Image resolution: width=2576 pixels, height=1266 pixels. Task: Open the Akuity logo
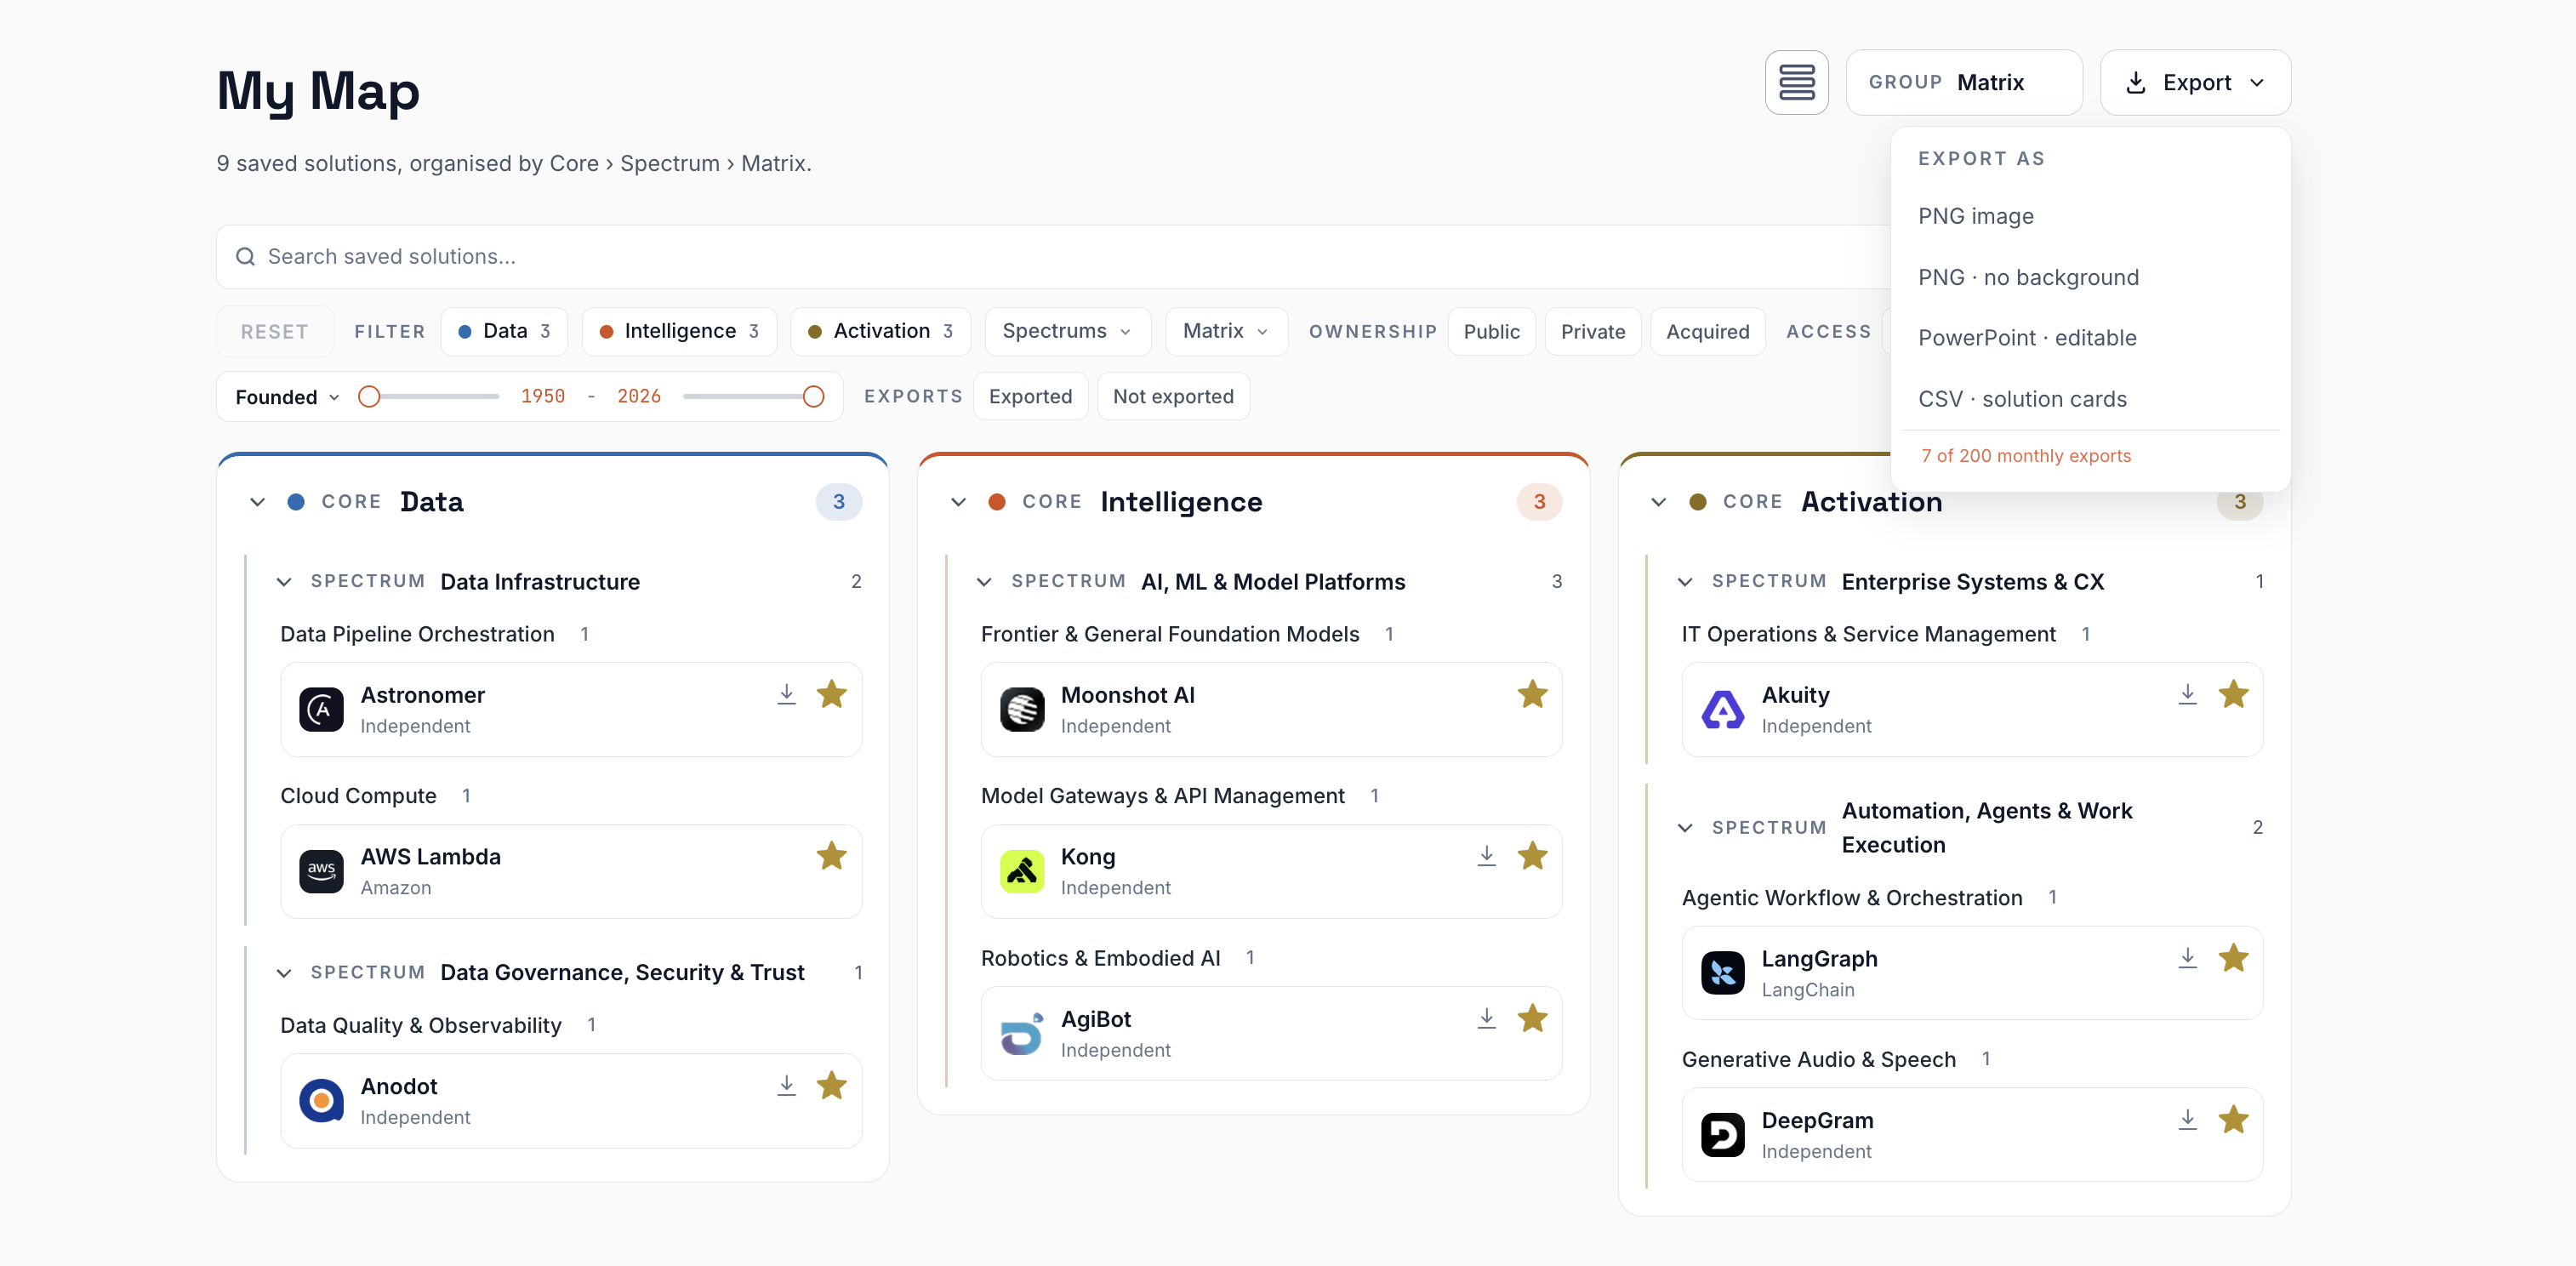click(x=1723, y=710)
